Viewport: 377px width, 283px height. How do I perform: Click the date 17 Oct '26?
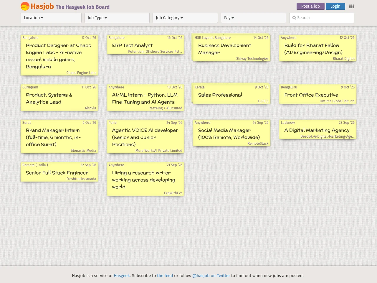[x=89, y=38]
